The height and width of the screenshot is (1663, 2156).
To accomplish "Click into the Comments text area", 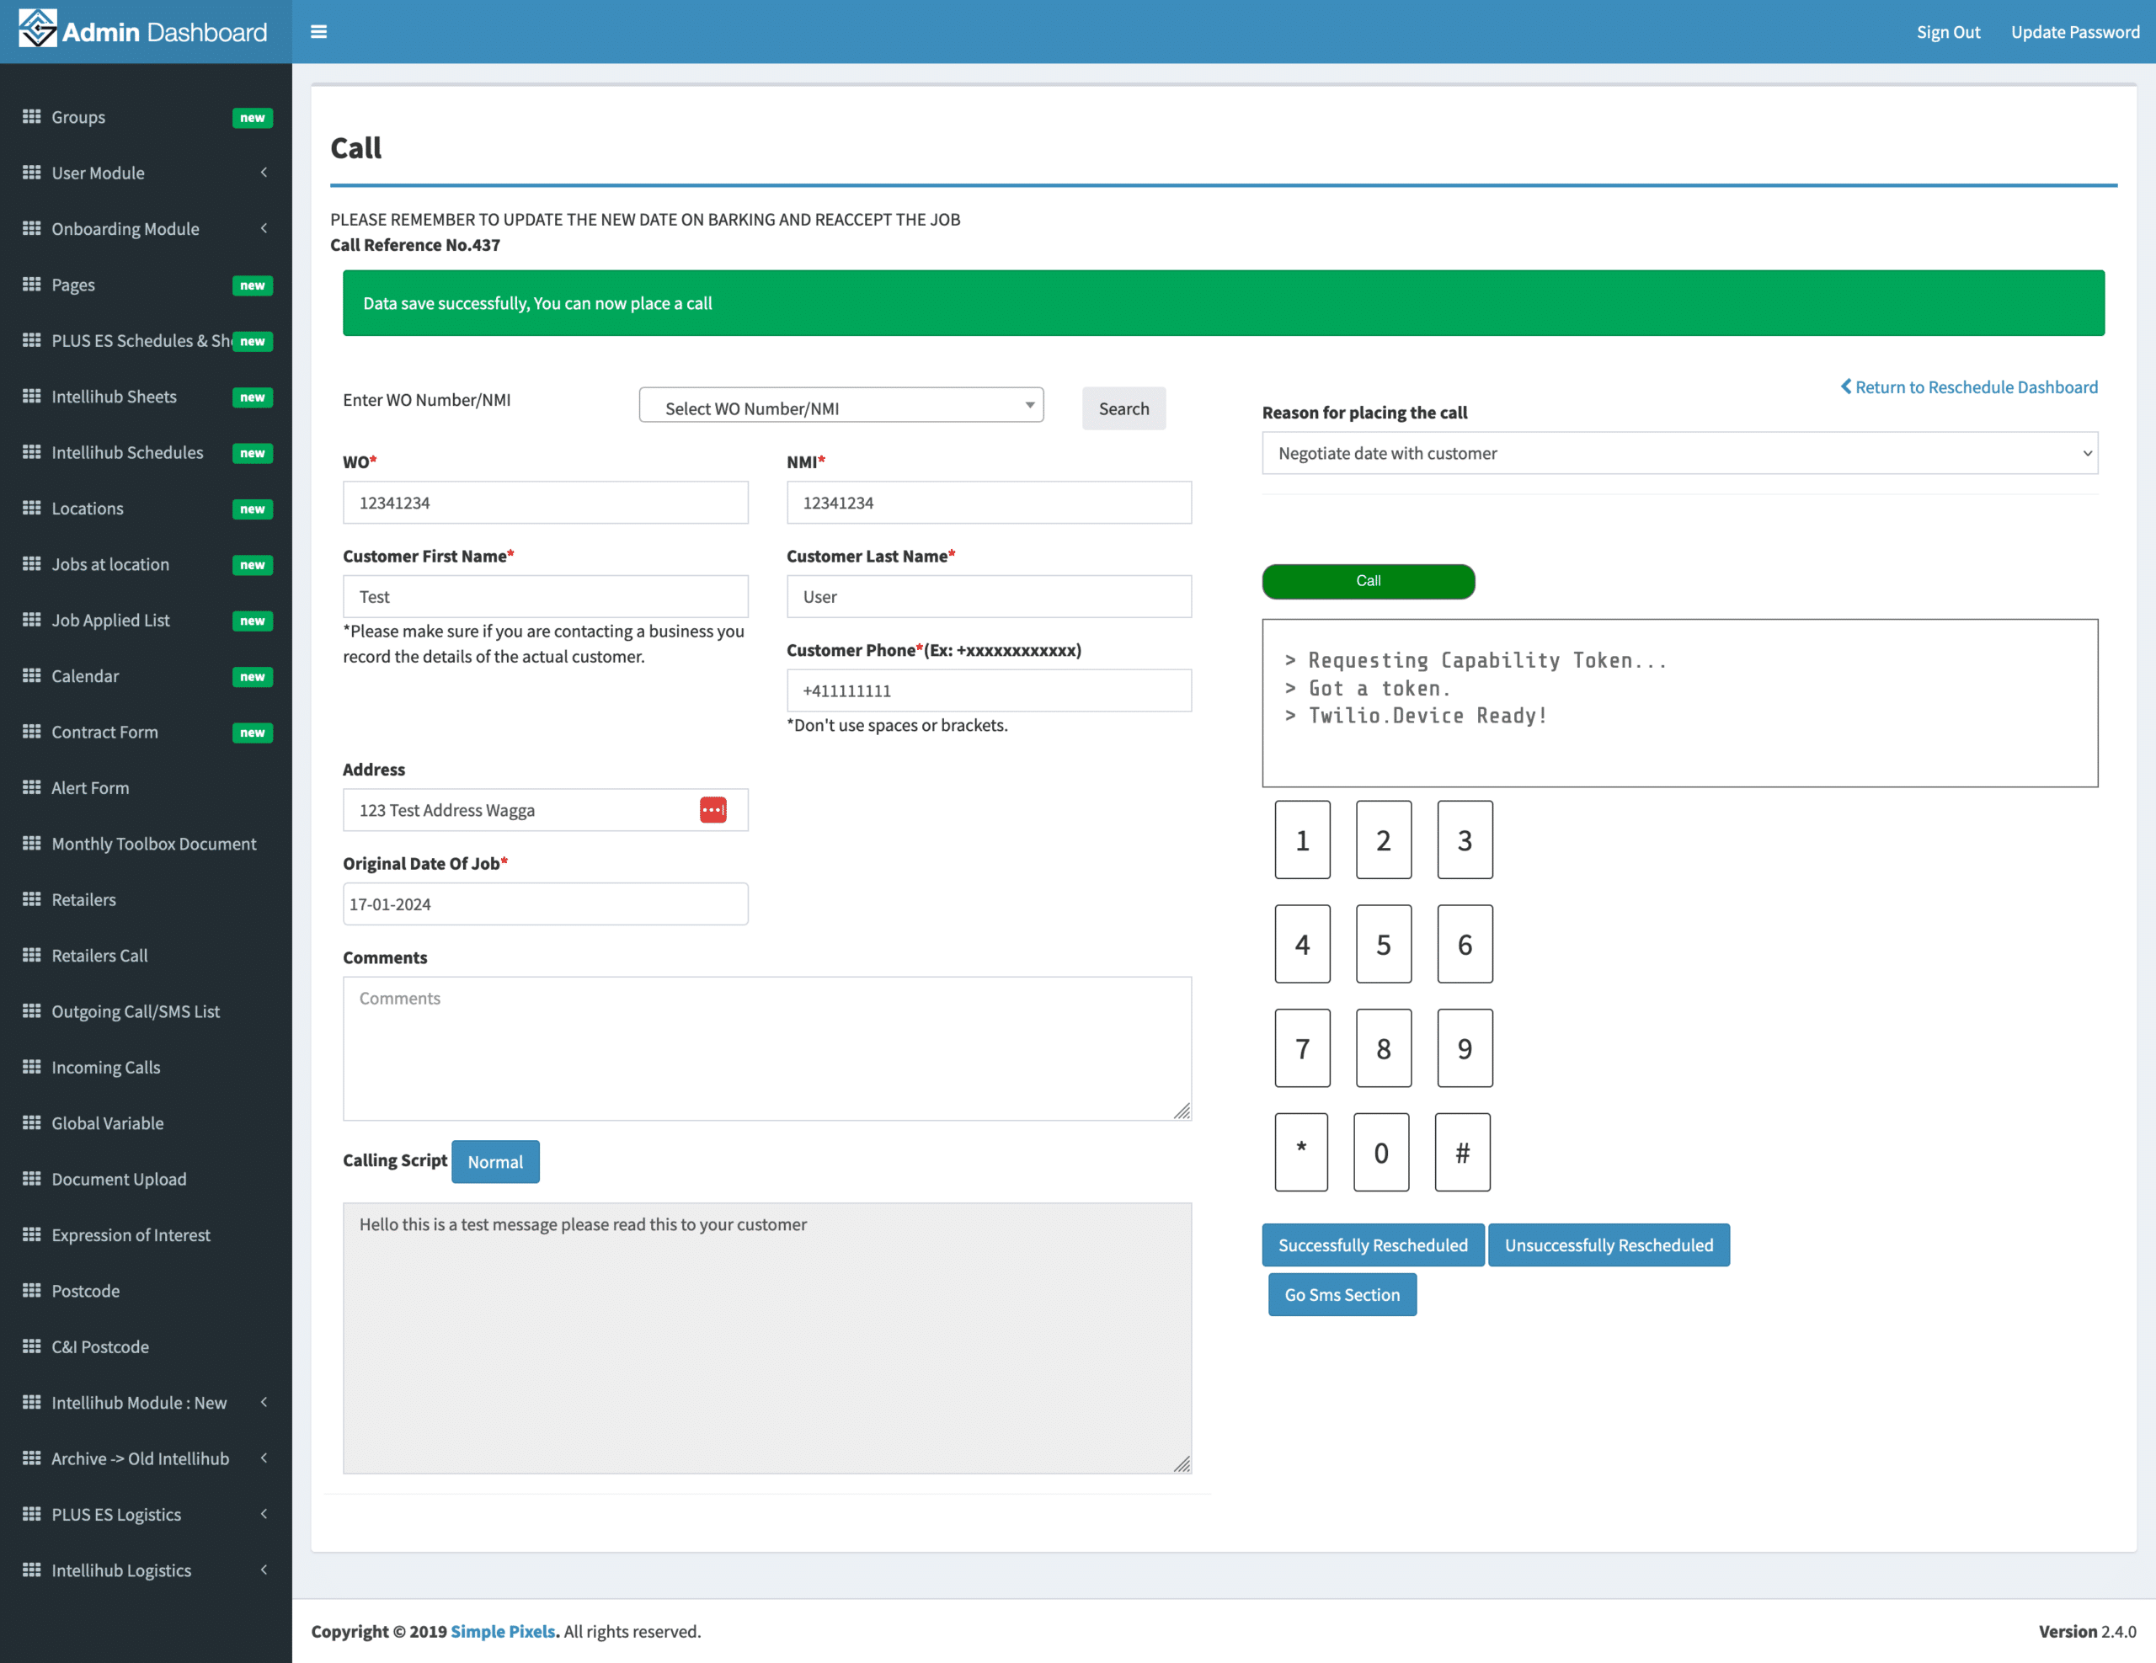I will coord(766,1048).
